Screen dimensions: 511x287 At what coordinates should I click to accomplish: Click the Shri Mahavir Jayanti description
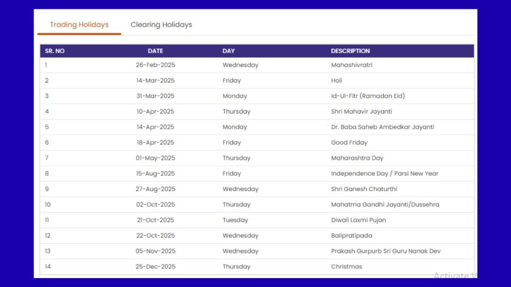[361, 111]
